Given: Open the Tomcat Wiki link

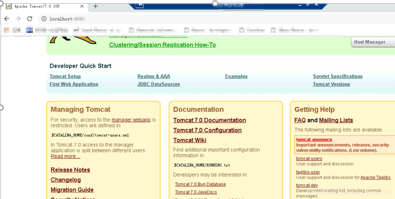Looking at the screenshot, I should pyautogui.click(x=190, y=140).
